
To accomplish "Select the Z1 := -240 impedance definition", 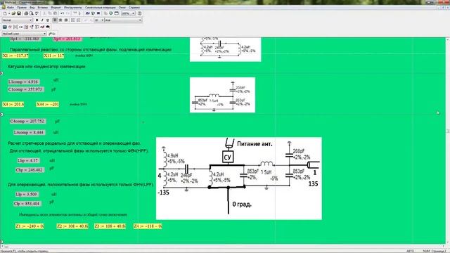I will tap(30, 226).
